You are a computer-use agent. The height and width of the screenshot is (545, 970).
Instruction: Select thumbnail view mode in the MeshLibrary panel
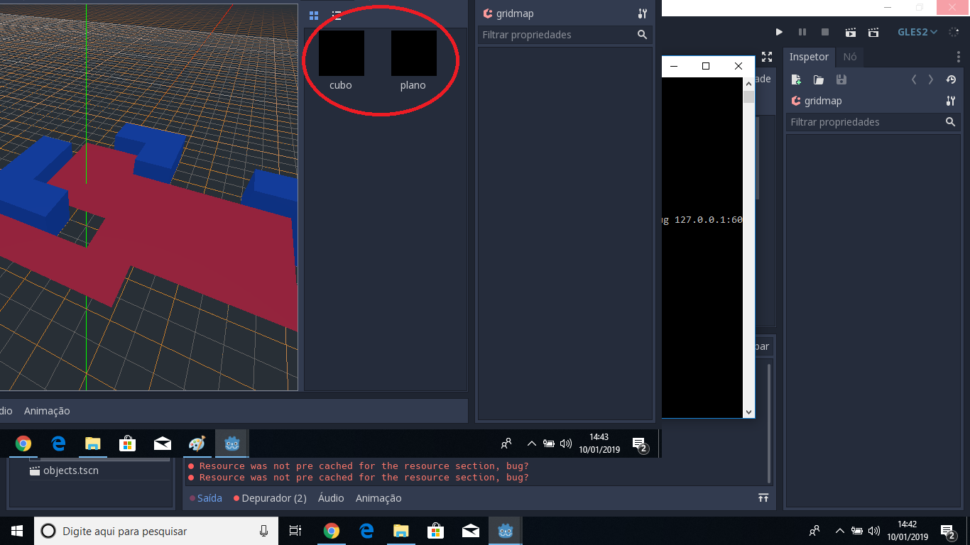pos(313,15)
